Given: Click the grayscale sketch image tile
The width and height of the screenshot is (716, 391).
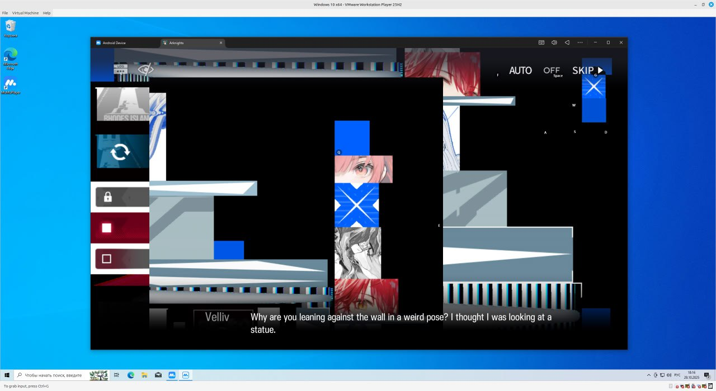Looking at the screenshot, I should (357, 253).
